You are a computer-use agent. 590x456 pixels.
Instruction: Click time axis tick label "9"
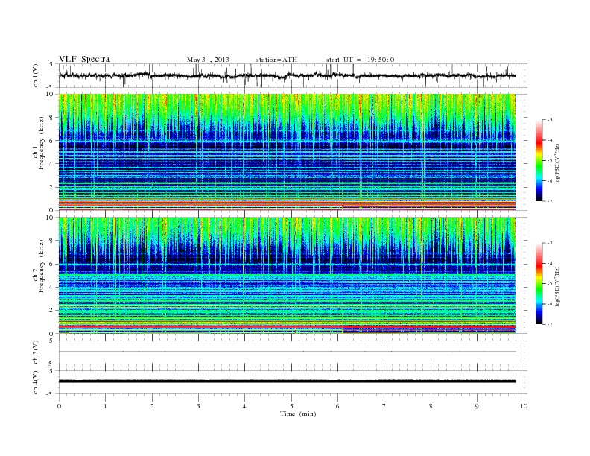pyautogui.click(x=477, y=406)
